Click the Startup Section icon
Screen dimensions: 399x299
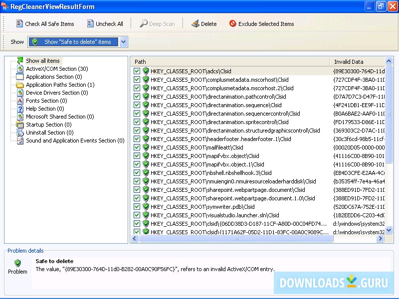[20, 125]
